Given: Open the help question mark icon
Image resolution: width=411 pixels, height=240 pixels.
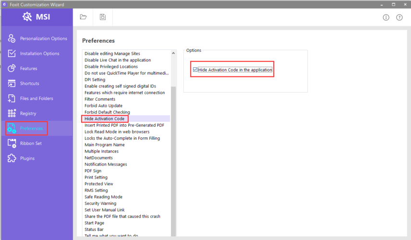Looking at the screenshot, I should (399, 17).
